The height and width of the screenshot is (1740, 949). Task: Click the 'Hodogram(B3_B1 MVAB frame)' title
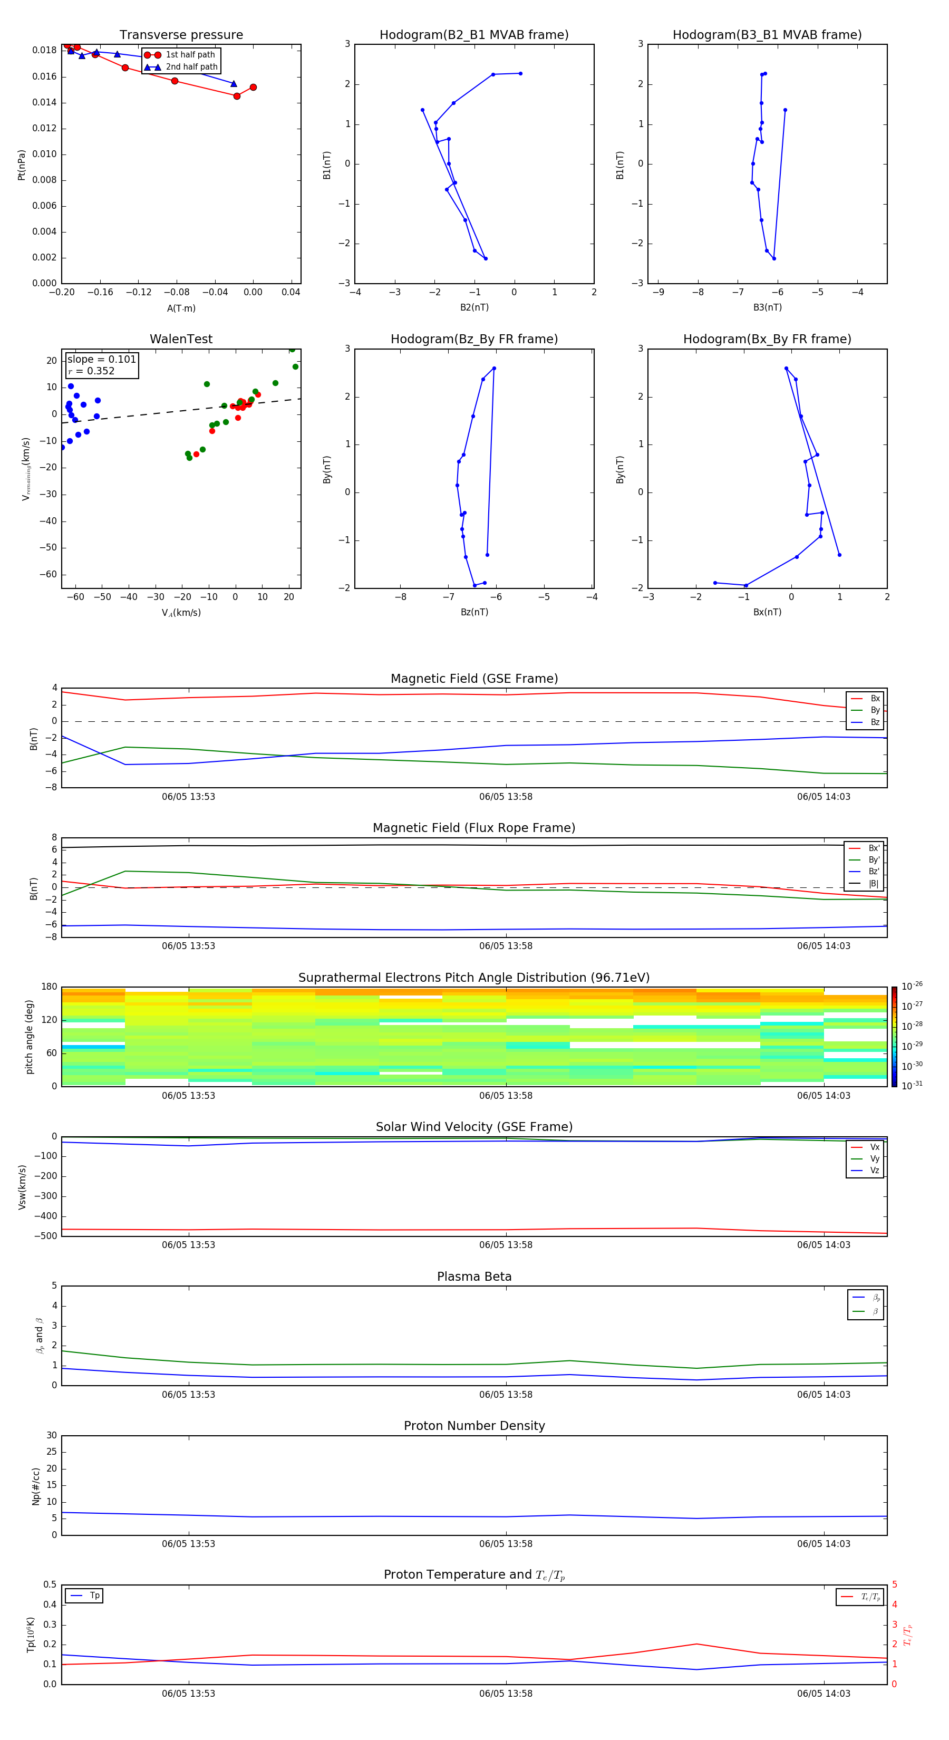767,35
